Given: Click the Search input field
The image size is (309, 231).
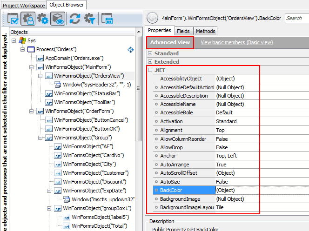Looking at the screenshot, I should coord(296,18).
